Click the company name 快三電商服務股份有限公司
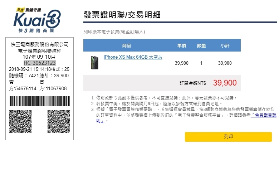The width and height of the screenshot is (279, 170). point(40,44)
